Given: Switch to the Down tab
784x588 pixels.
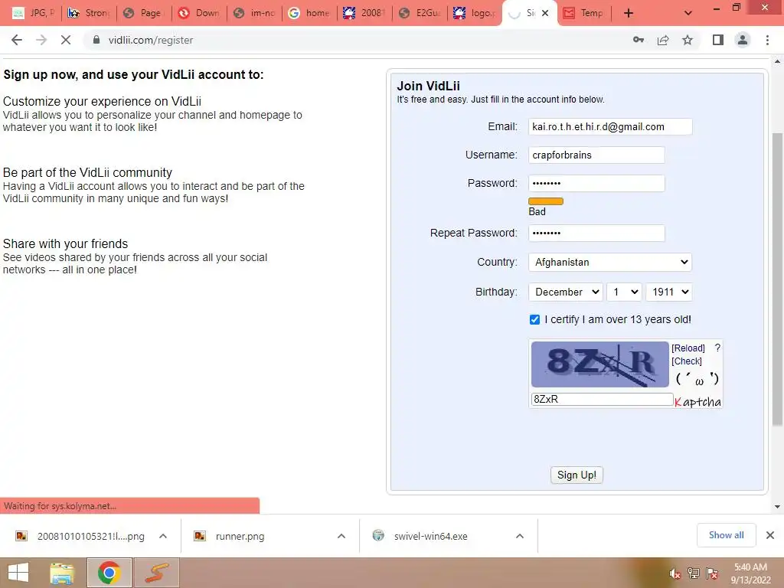Looking at the screenshot, I should 199,13.
